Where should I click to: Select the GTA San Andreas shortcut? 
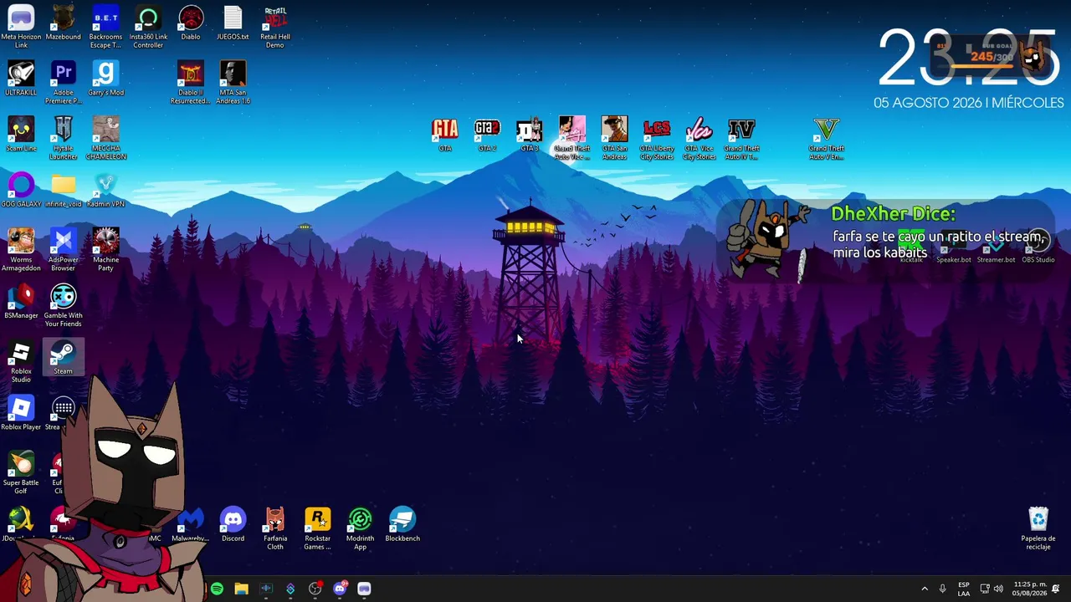click(x=614, y=139)
